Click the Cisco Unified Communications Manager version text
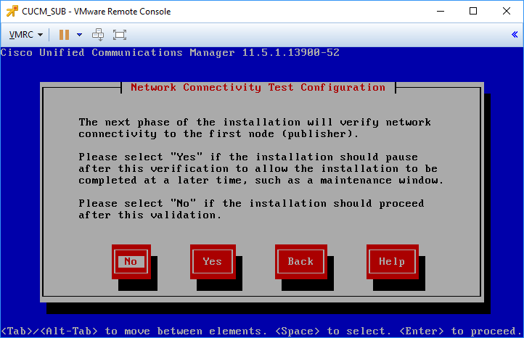Viewport: 524px width, 338px height. click(x=170, y=52)
